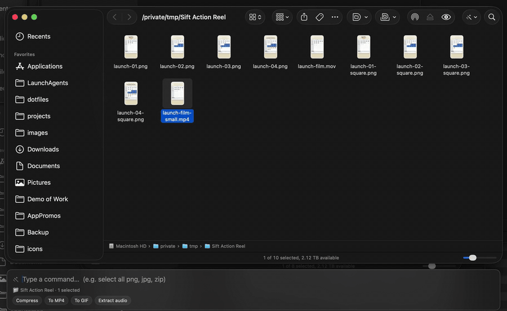Click the window title path text
Viewport: 507px width, 311px height.
(184, 17)
